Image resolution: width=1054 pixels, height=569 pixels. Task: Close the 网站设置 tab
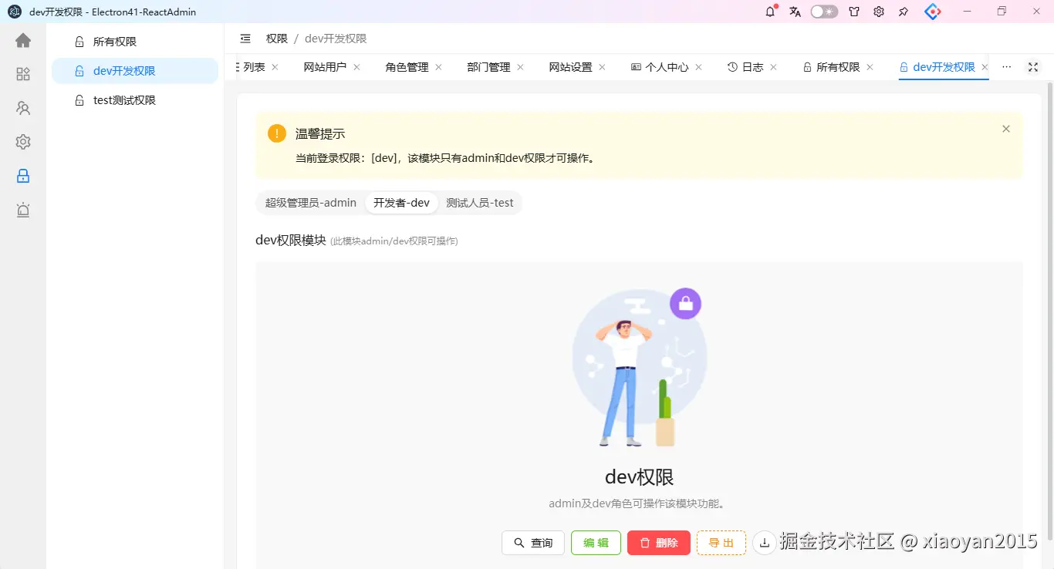[x=602, y=67]
